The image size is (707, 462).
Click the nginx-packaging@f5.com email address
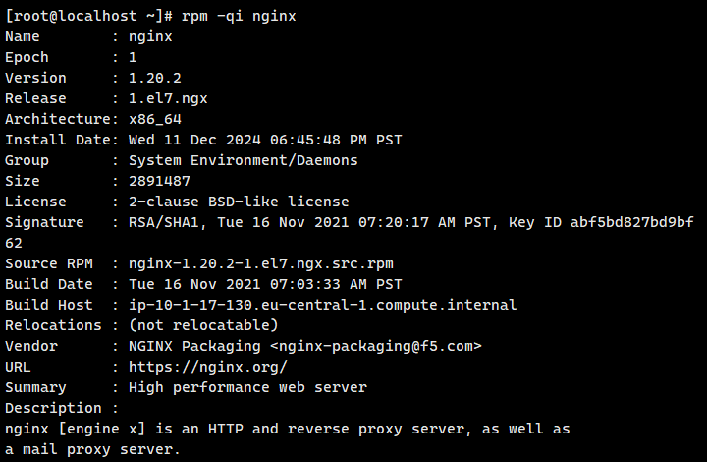point(375,346)
